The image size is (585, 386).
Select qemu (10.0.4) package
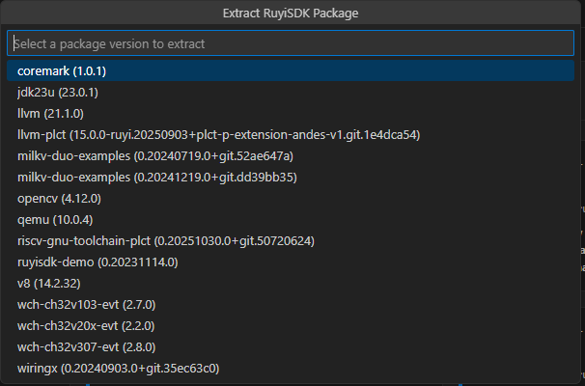[291, 220]
